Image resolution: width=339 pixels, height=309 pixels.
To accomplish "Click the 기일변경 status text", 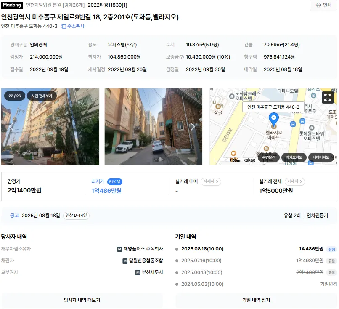I will tap(328, 284).
